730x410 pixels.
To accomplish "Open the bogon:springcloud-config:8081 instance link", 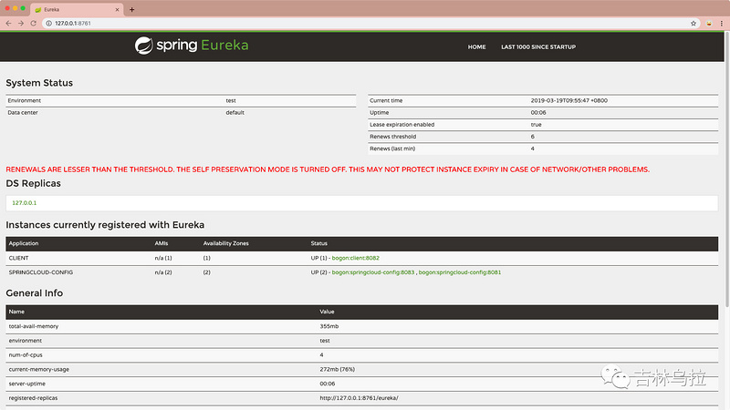I will [x=460, y=272].
